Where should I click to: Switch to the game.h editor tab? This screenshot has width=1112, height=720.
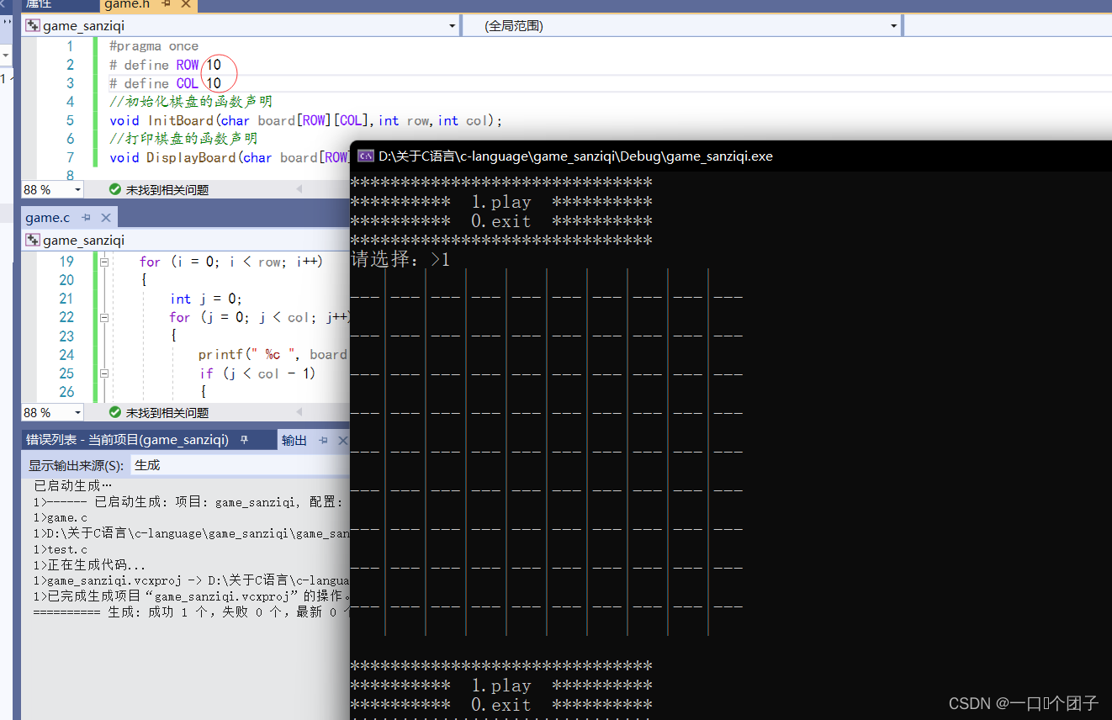126,5
